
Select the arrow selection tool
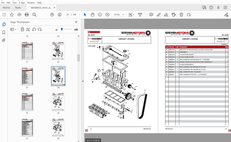(85, 15)
